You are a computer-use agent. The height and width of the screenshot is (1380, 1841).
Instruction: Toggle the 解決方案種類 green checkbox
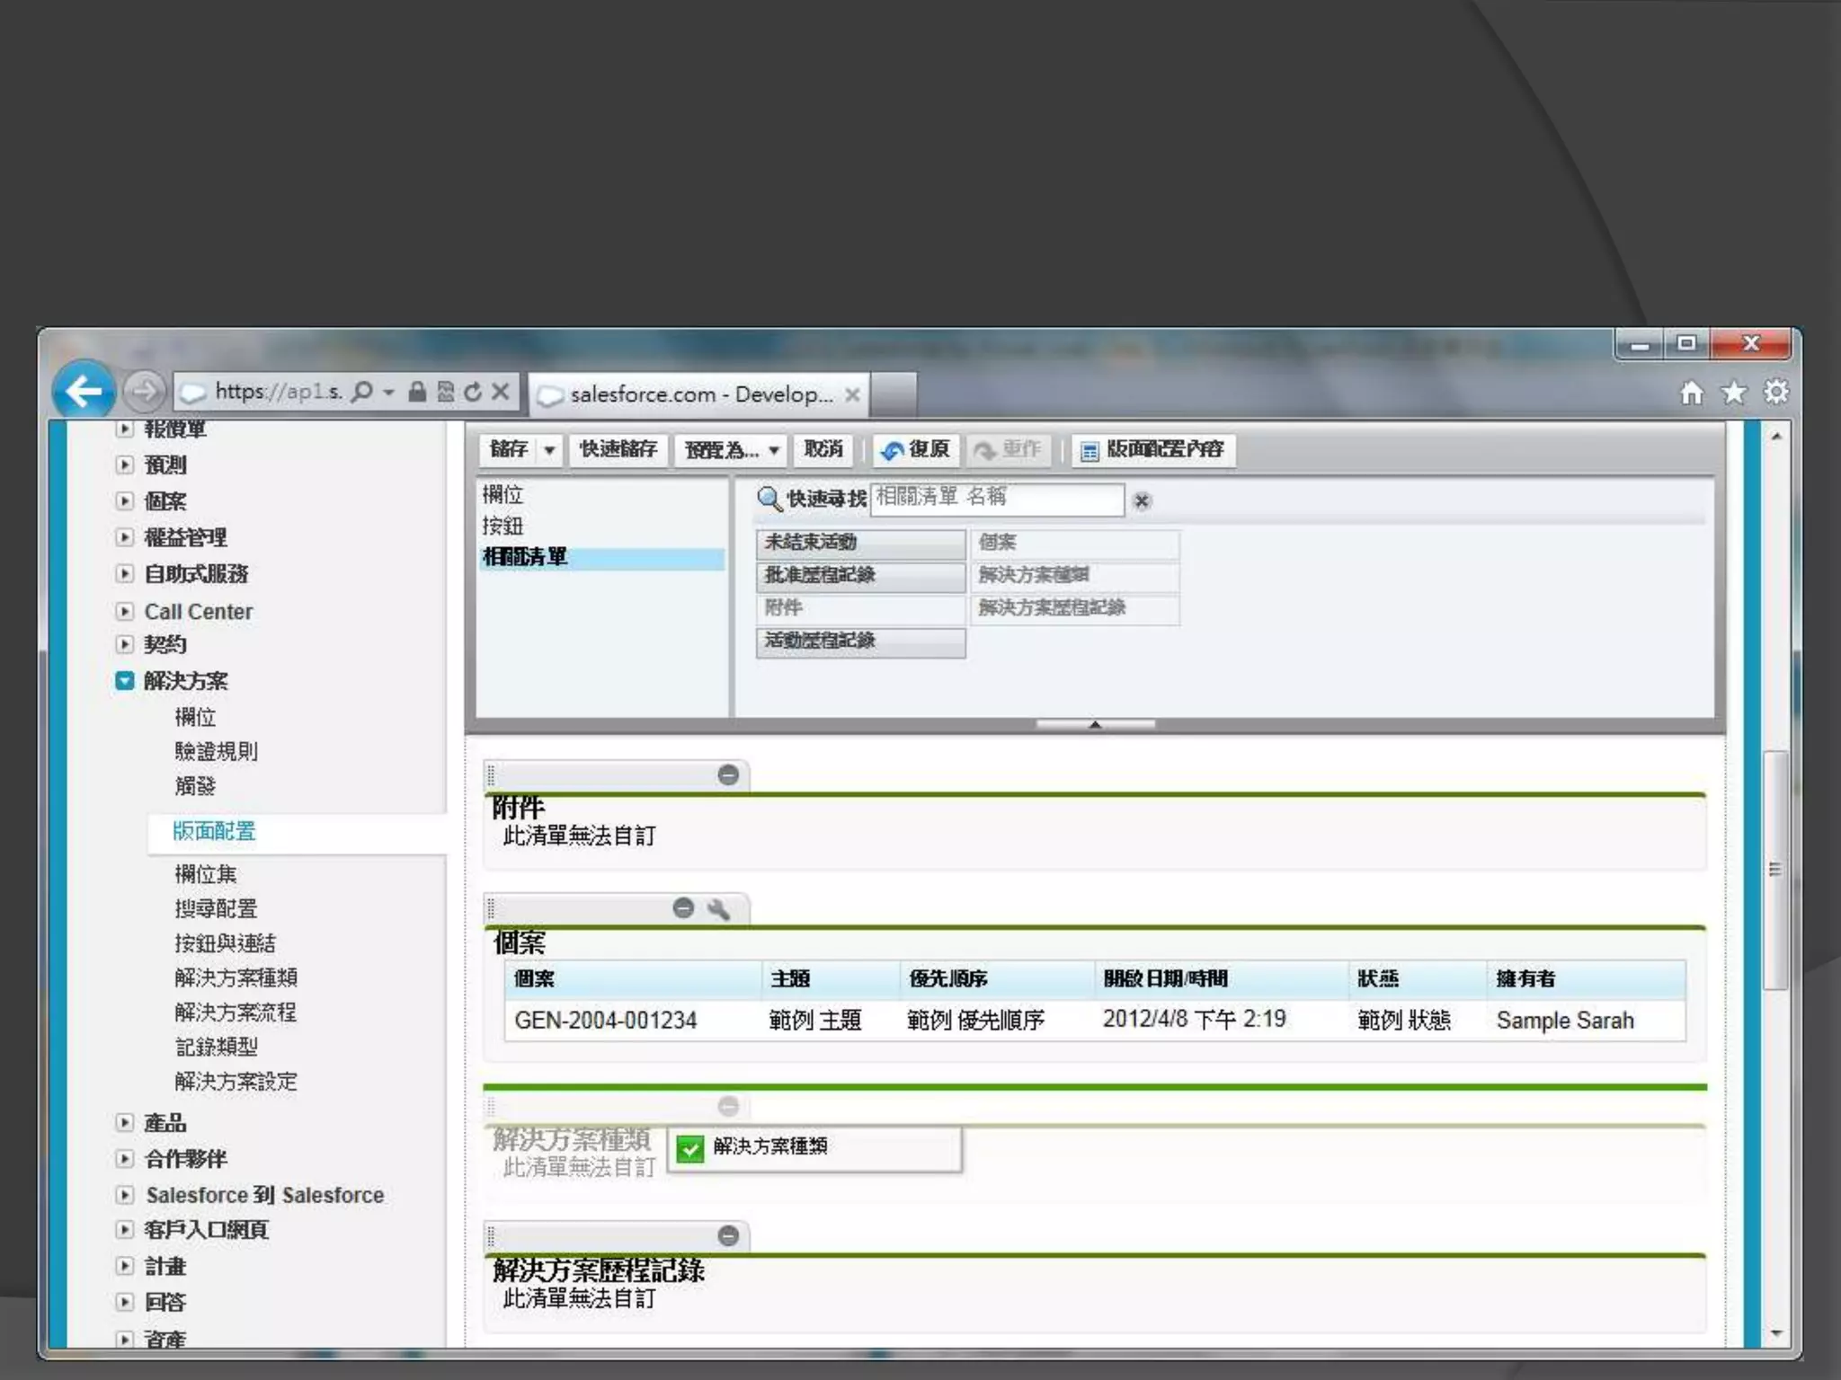689,1149
